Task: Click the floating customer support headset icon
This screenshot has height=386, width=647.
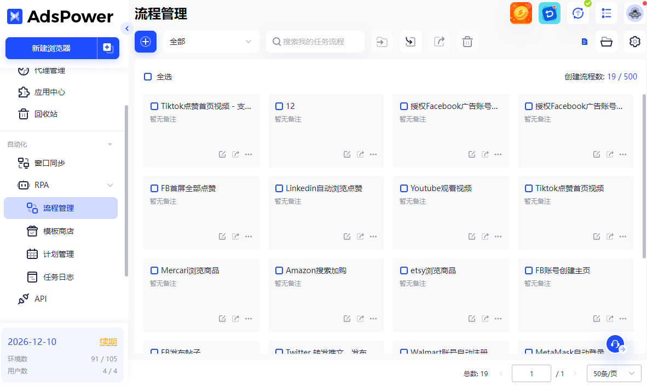Action: pos(615,344)
